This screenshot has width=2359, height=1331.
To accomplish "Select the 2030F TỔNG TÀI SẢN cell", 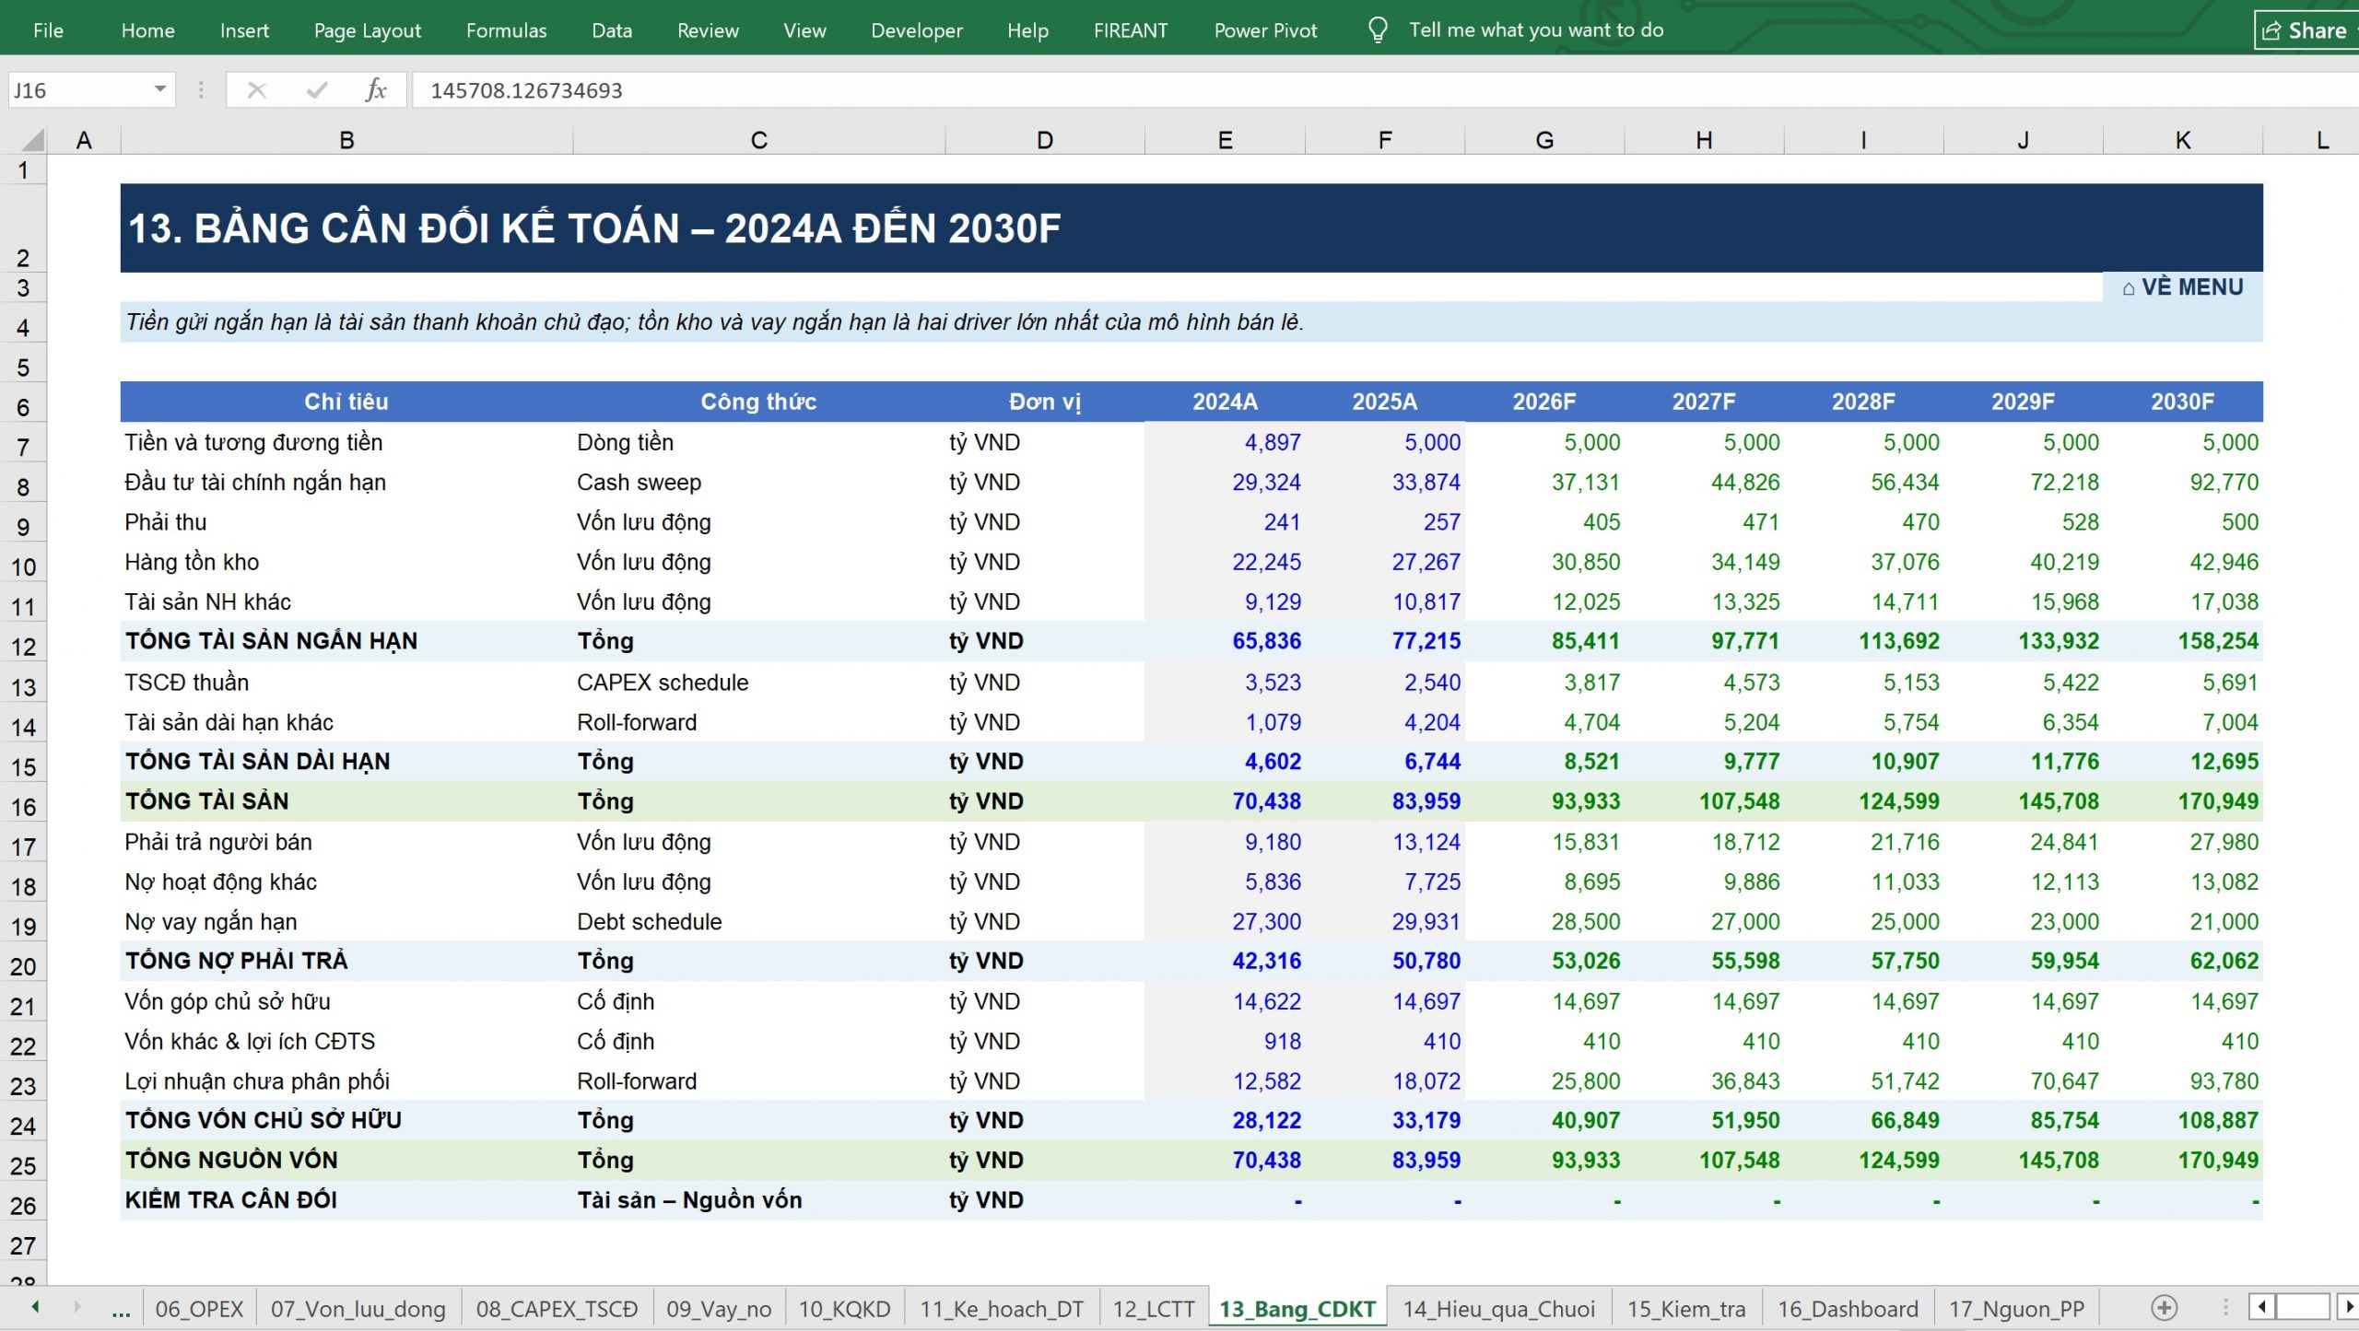I will tap(2183, 801).
